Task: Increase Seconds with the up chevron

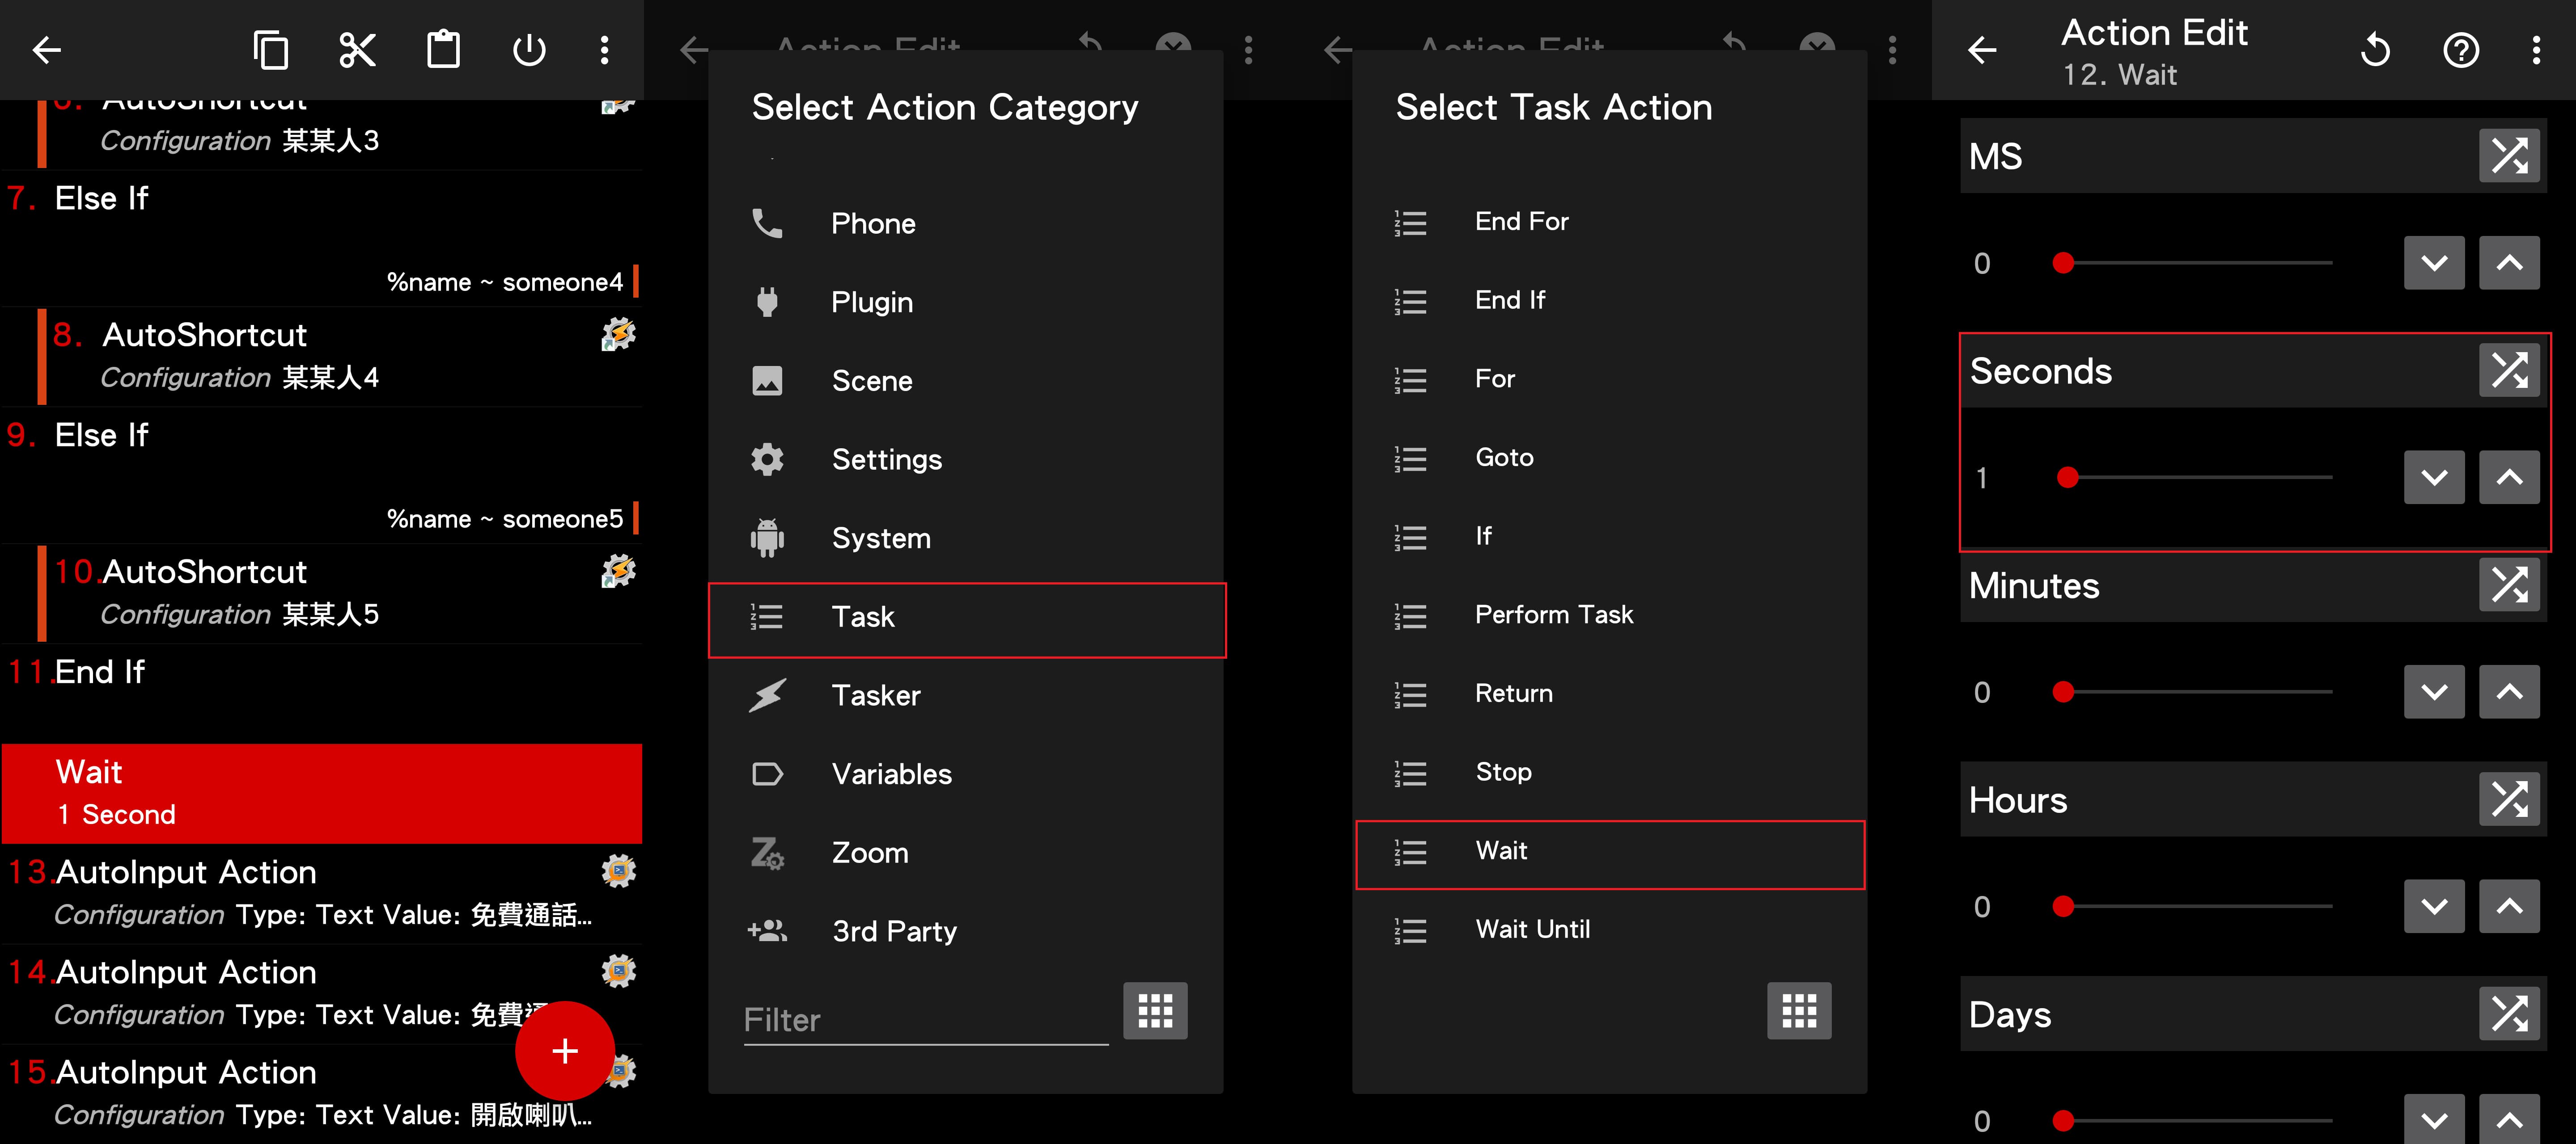Action: pyautogui.click(x=2509, y=478)
